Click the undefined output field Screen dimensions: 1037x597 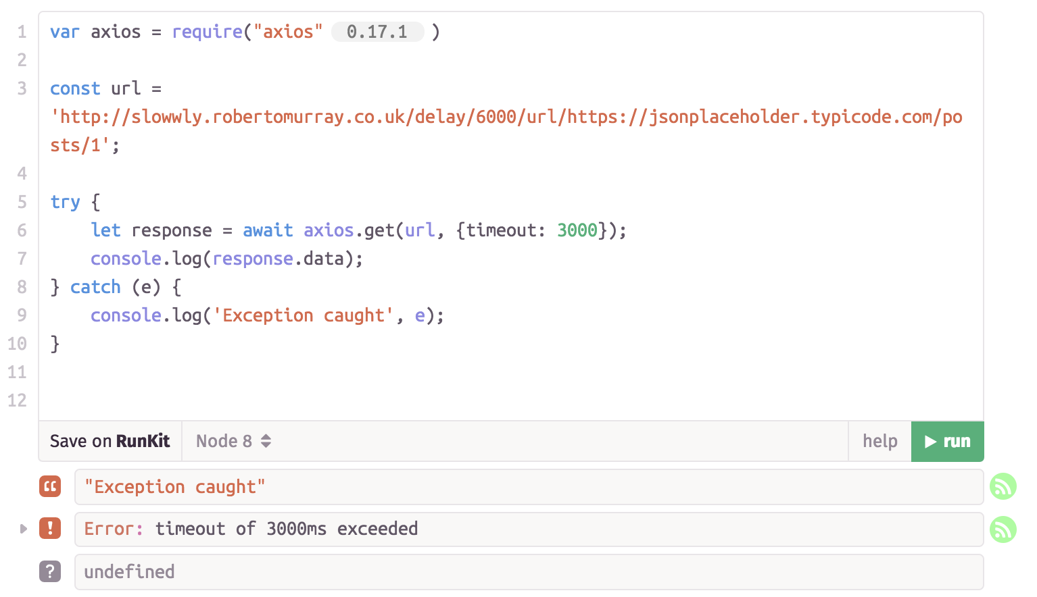[527, 572]
